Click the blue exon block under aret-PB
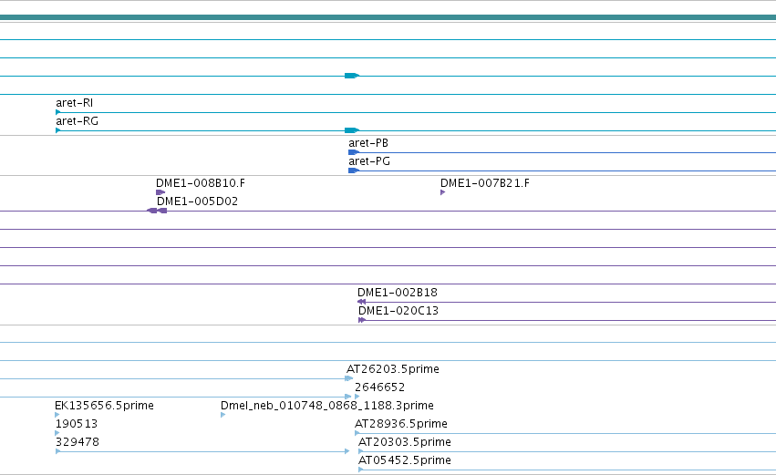Viewport: 776px width, 475px height. [x=354, y=152]
